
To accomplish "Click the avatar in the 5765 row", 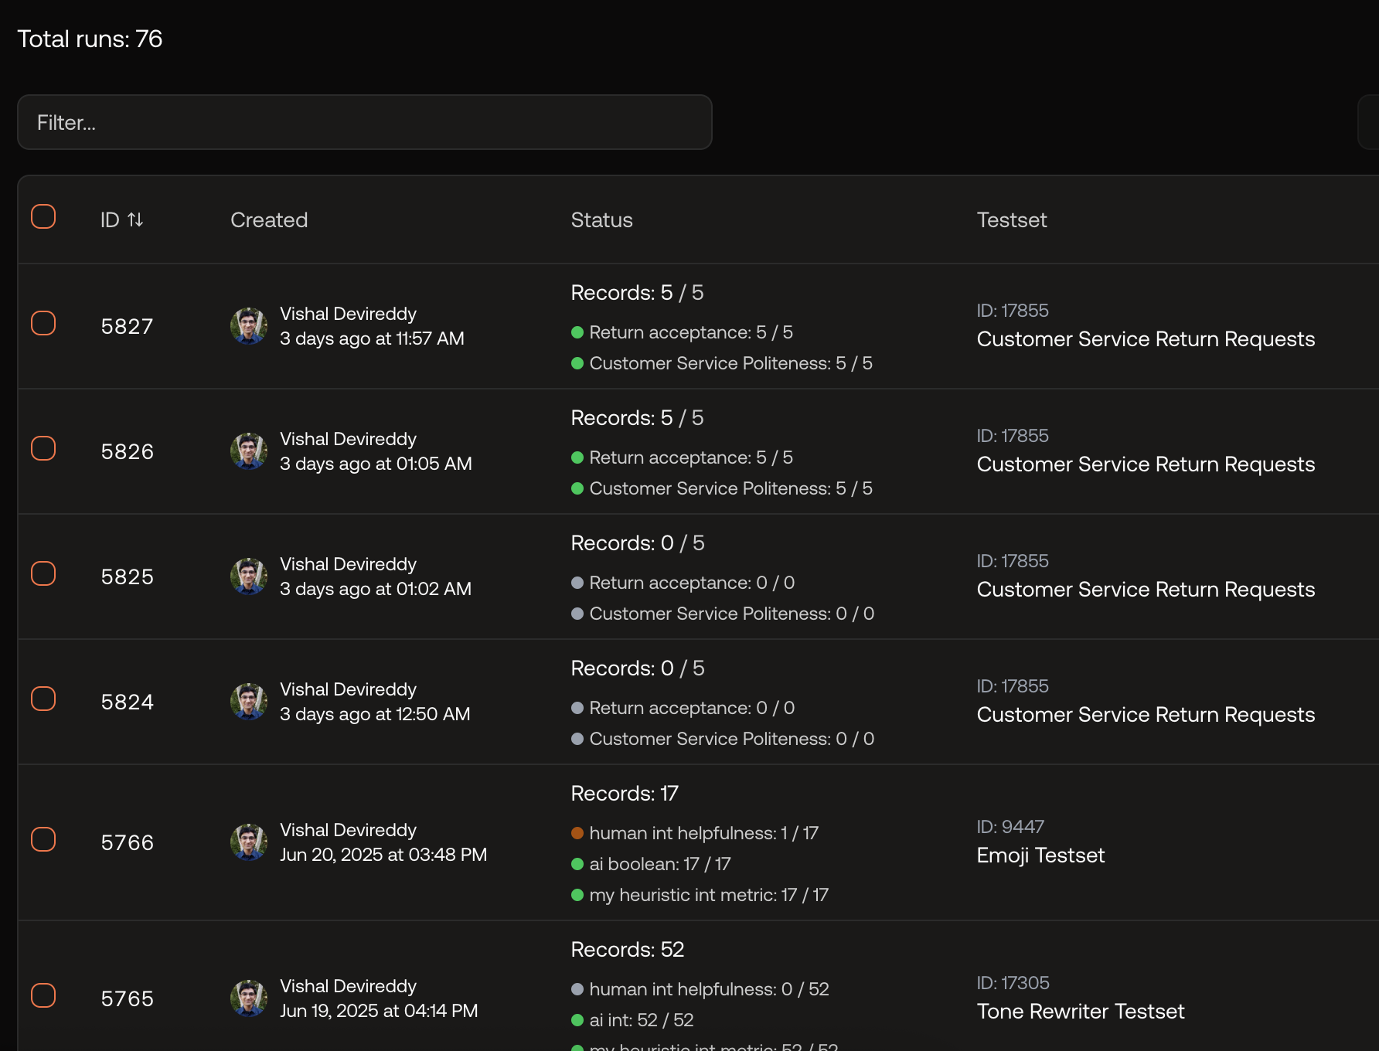I will 249,998.
